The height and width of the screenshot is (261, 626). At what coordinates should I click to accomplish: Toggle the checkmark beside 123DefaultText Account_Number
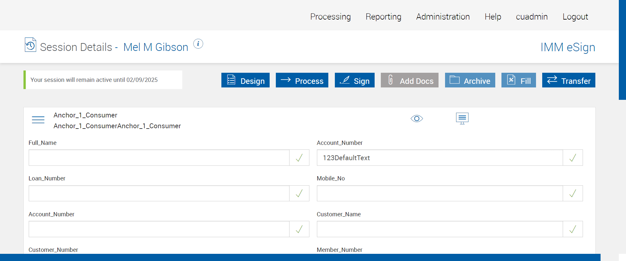click(x=573, y=158)
